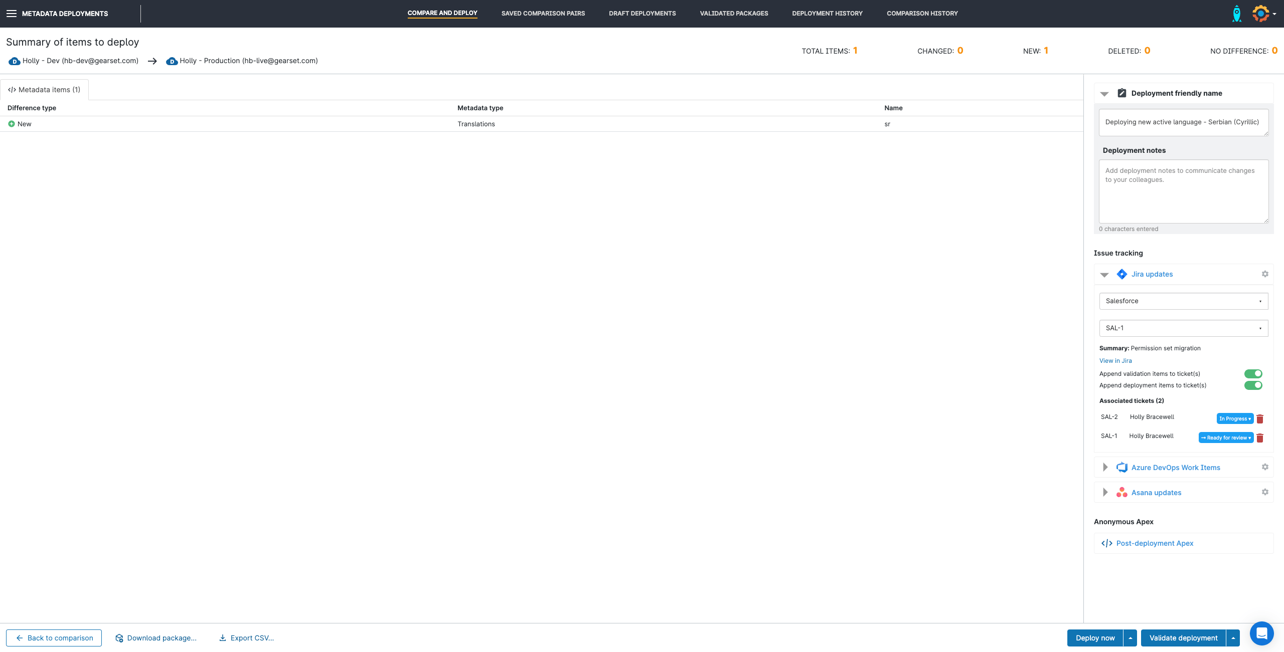This screenshot has width=1284, height=652.
Task: Click the rocket icon in the top bar
Action: tap(1237, 13)
